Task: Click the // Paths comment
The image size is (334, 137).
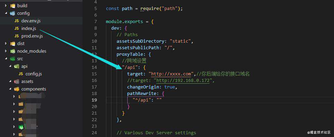Action: click(x=127, y=35)
